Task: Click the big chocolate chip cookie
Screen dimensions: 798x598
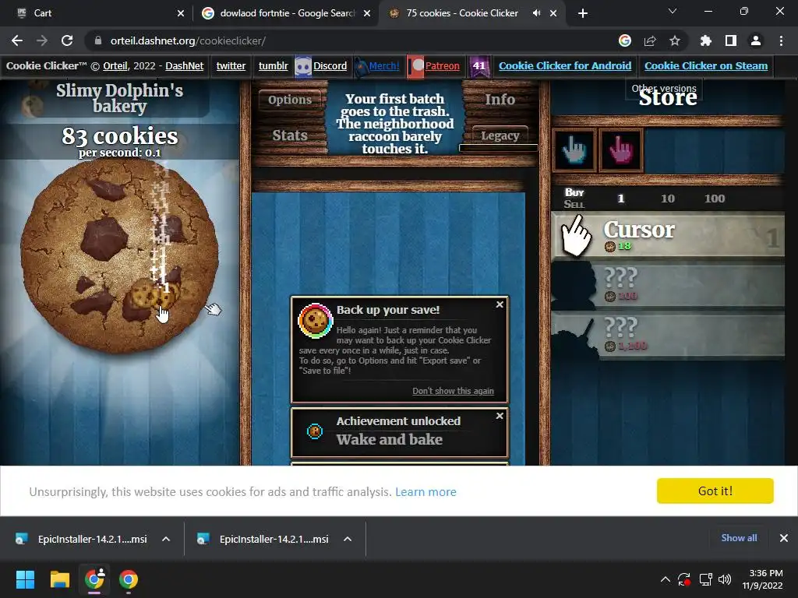Action: [x=119, y=255]
